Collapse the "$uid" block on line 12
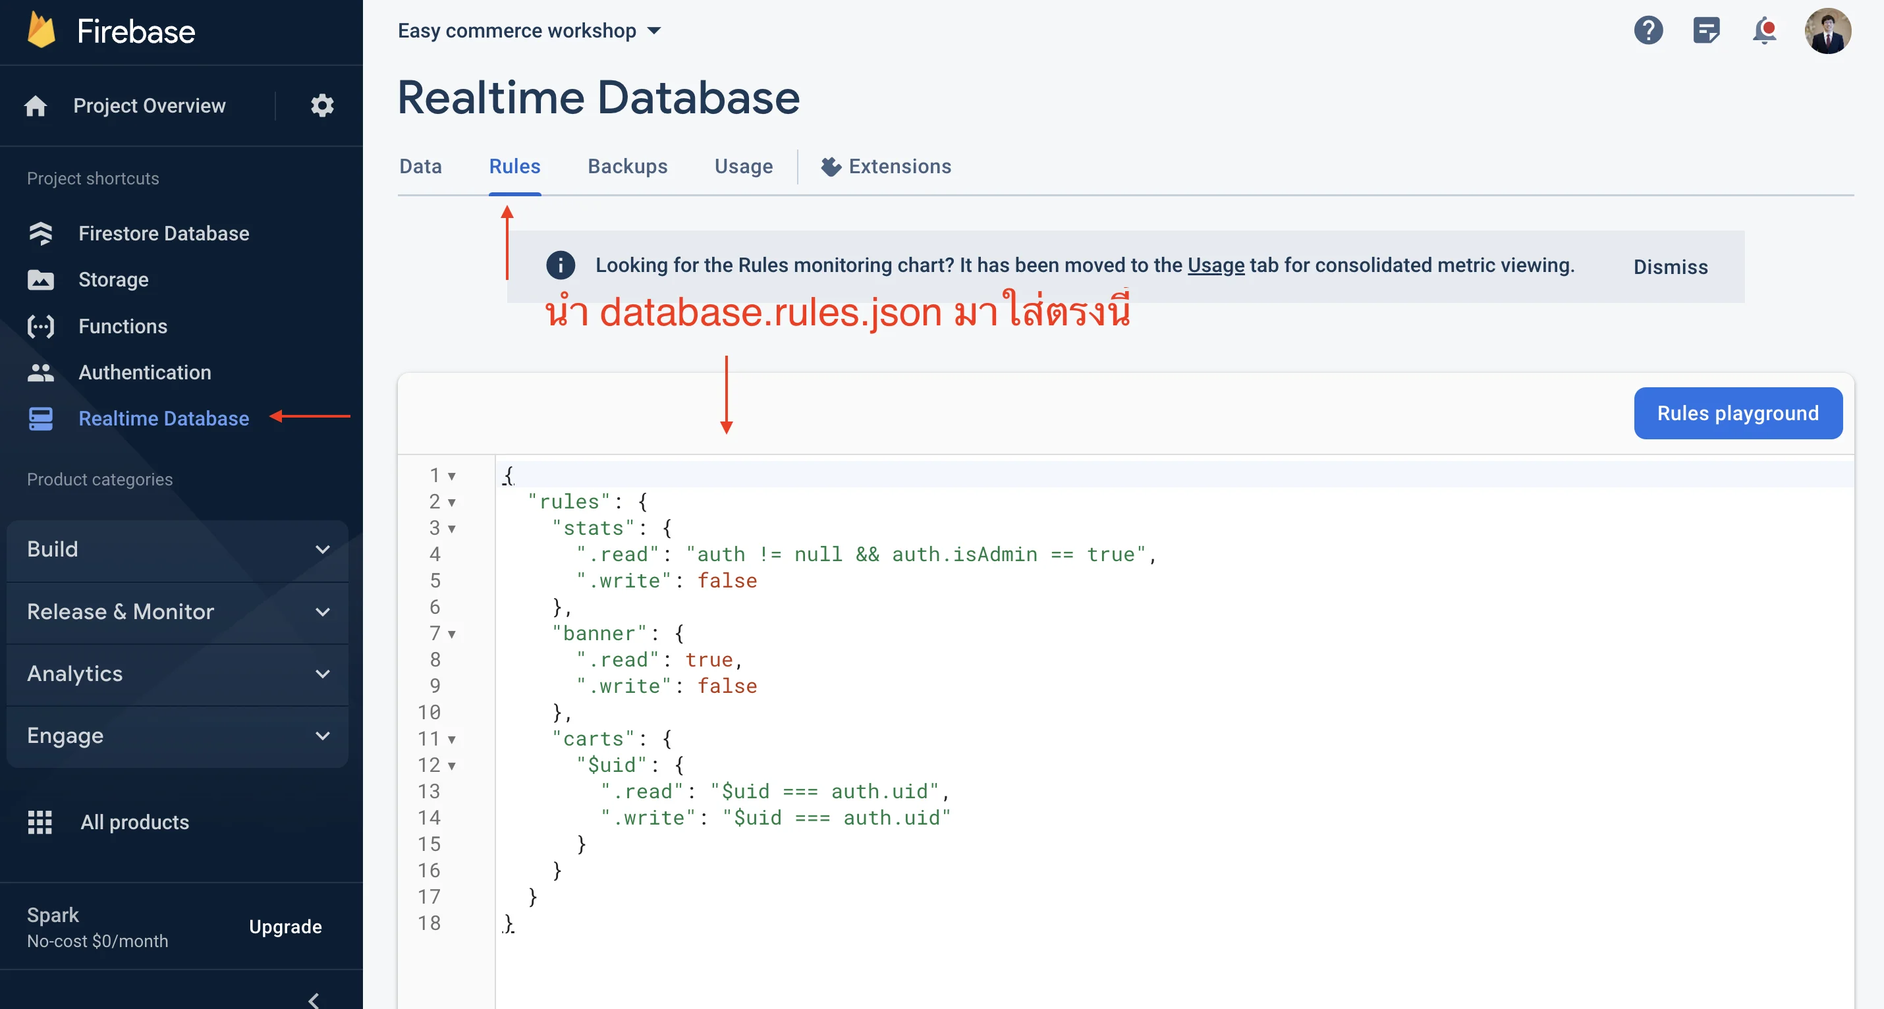The height and width of the screenshot is (1009, 1884). [x=452, y=765]
